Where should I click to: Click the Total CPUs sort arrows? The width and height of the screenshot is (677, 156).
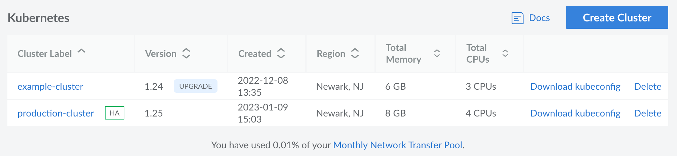click(505, 54)
